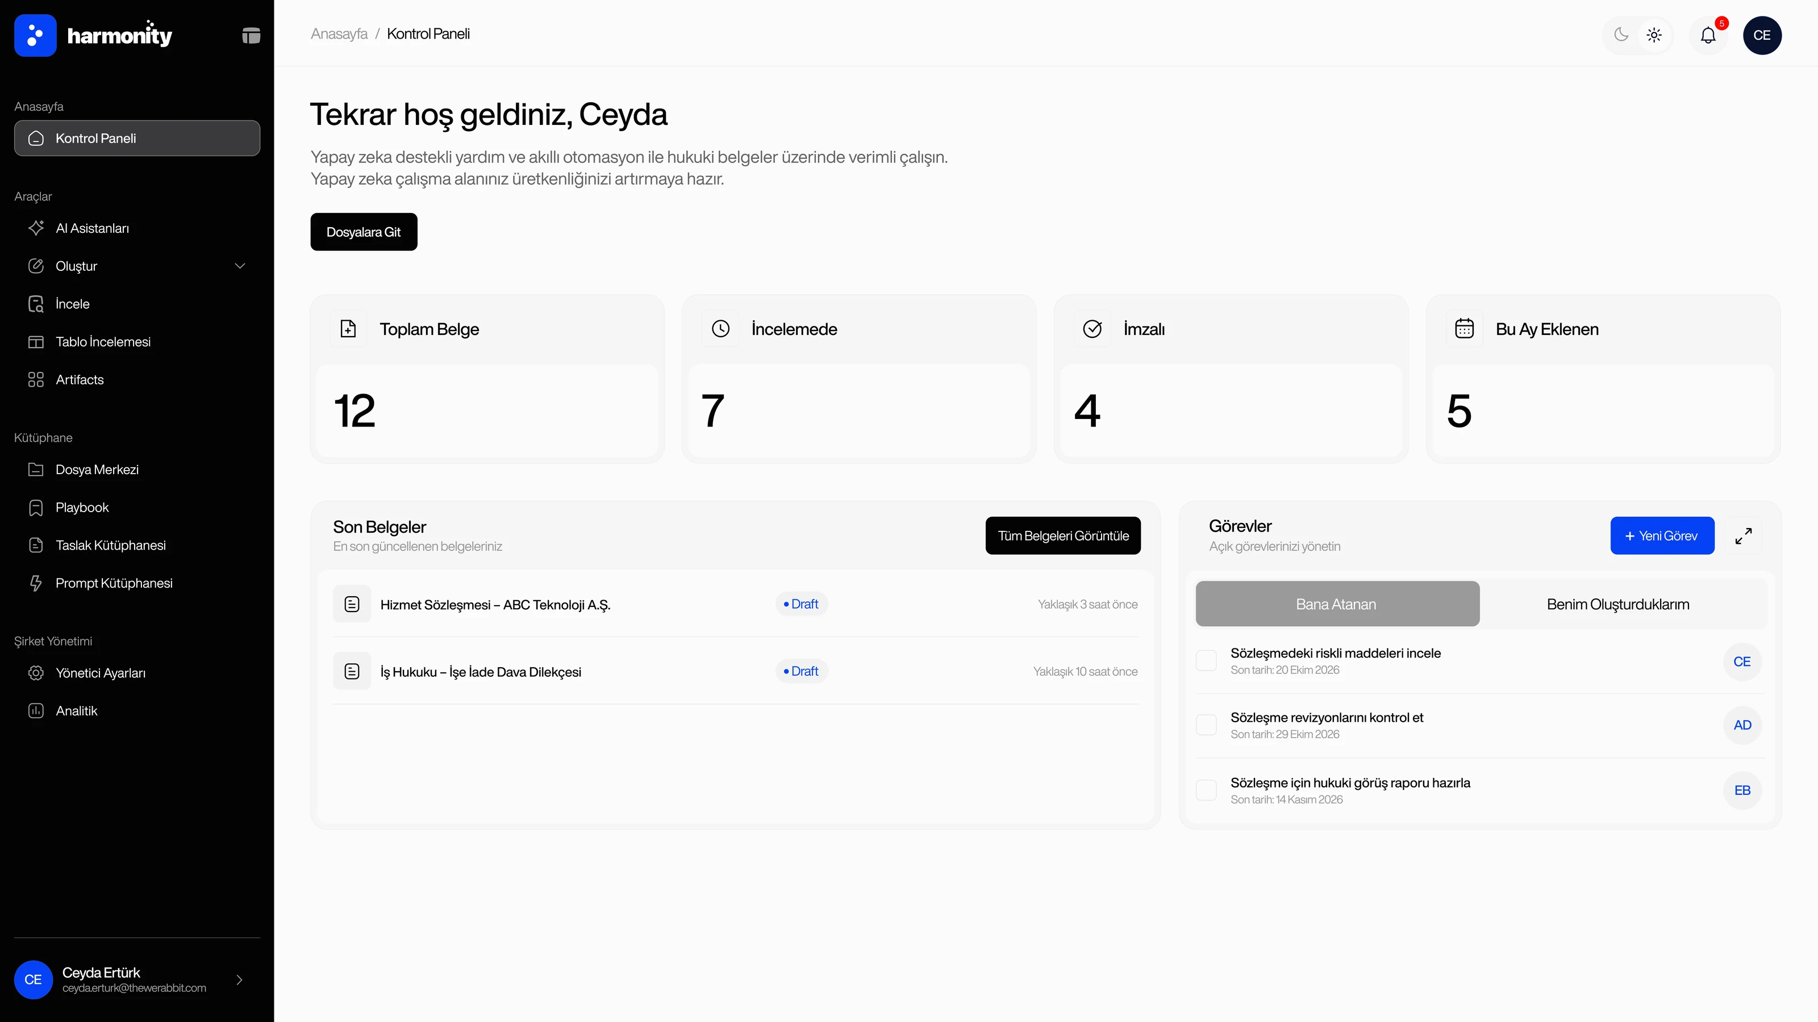Open AI Asistanları in sidebar
This screenshot has height=1022, width=1818.
[x=137, y=228]
